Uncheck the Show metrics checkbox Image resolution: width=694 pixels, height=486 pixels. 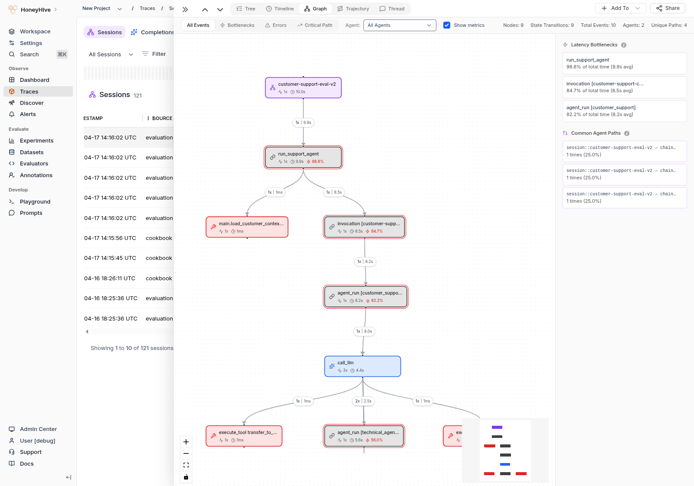447,25
